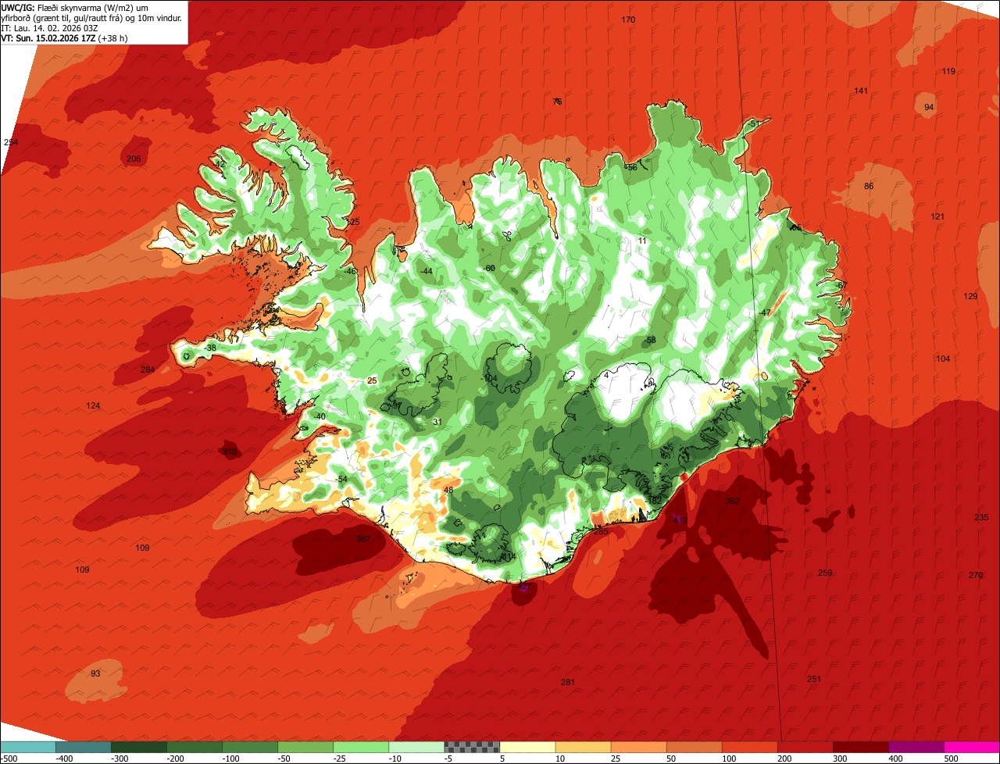Viewport: 1000px width, 764px height.
Task: Pick the light orange 25 to 50 swatch
Action: pos(638,747)
